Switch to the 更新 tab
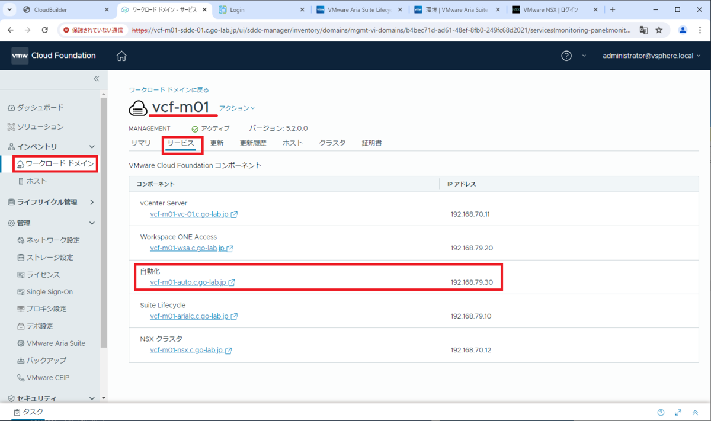The image size is (711, 421). [x=217, y=143]
